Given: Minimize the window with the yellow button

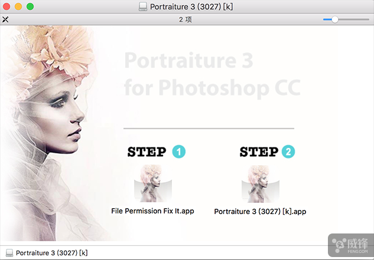Looking at the screenshot, I should [18, 6].
